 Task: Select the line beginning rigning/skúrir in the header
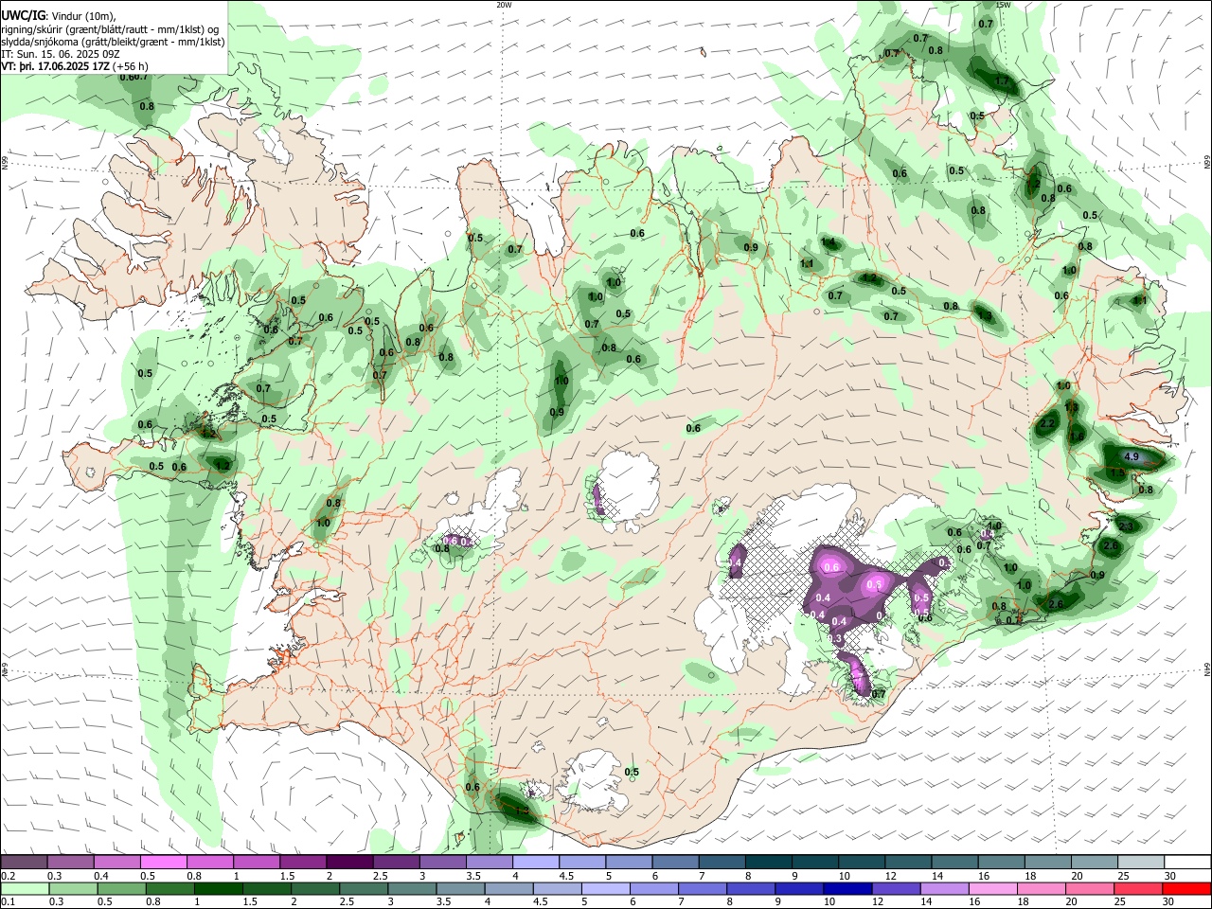(110, 29)
